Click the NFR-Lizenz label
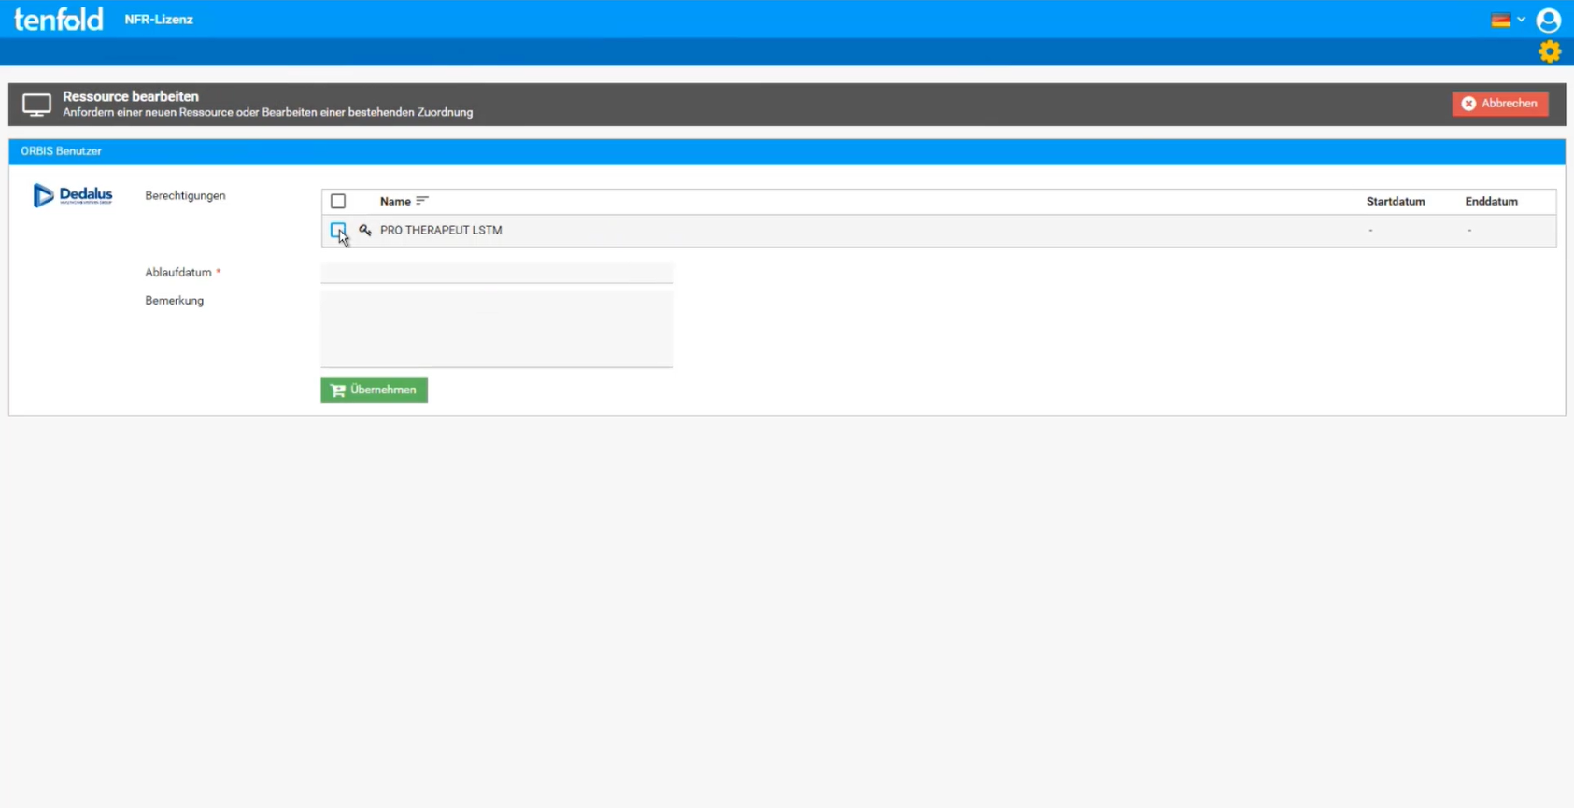This screenshot has height=808, width=1574. pyautogui.click(x=159, y=20)
